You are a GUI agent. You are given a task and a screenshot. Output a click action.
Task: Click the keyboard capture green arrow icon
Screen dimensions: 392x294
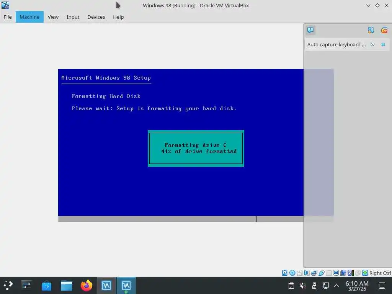[365, 273]
